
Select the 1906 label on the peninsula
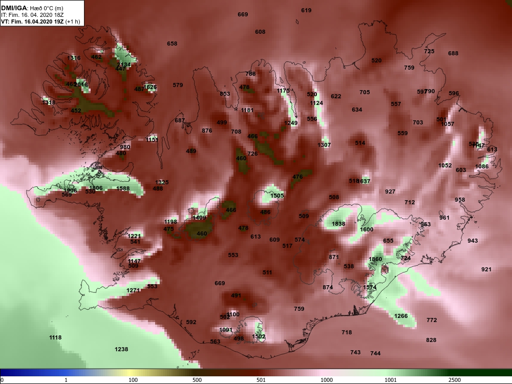70,190
